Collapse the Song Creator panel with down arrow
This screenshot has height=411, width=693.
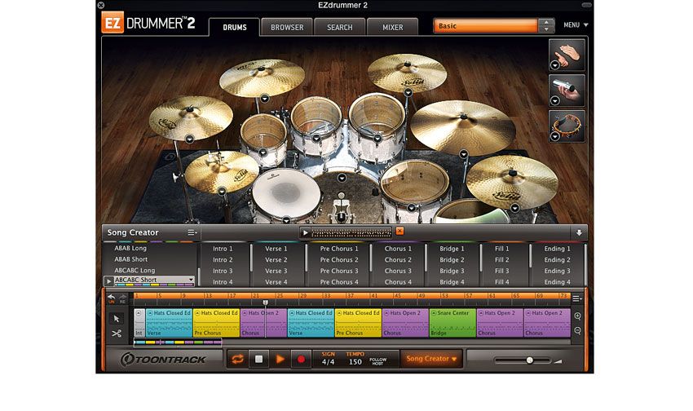tap(579, 232)
